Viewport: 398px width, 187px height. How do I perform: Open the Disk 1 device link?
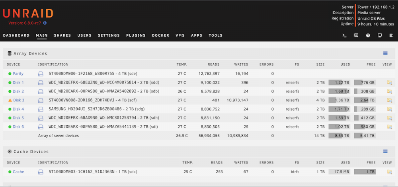[x=18, y=82]
